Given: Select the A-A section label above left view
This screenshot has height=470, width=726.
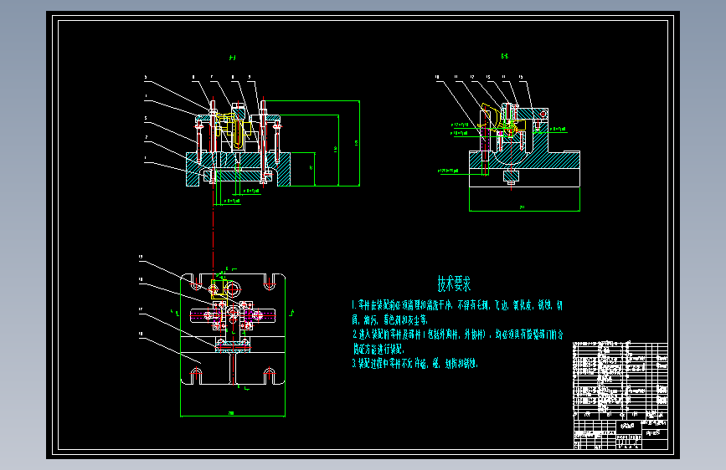Looking at the screenshot, I should point(233,58).
